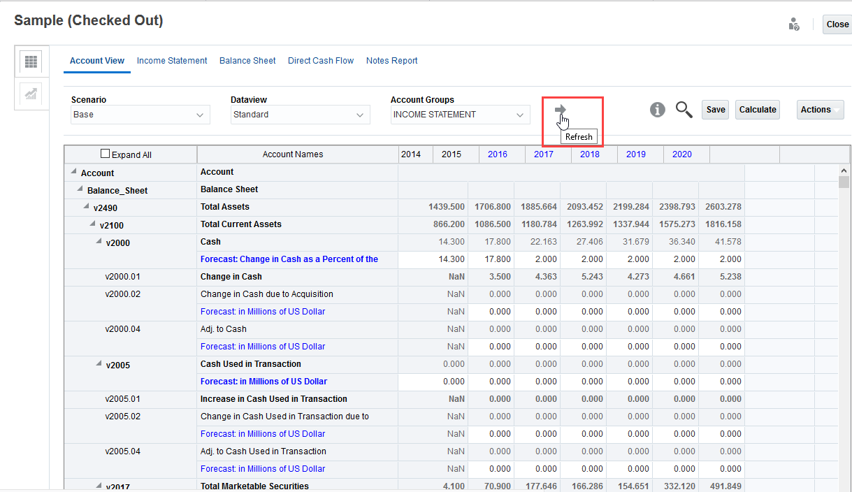Select the Notes Report tab
Image resolution: width=852 pixels, height=492 pixels.
[392, 60]
